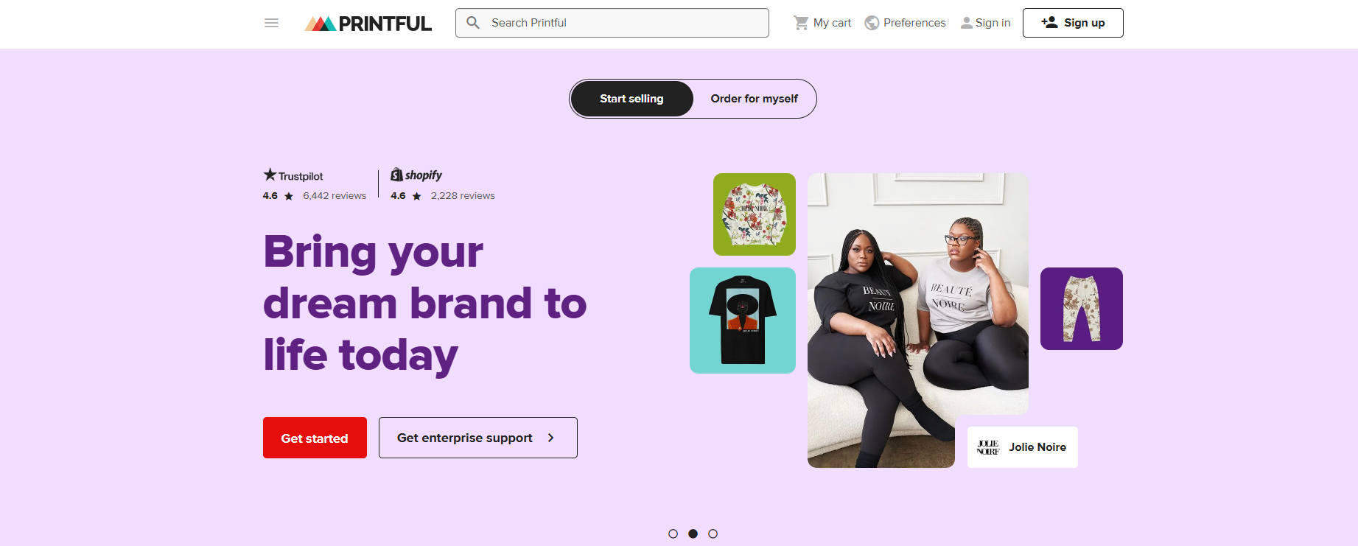Screen dimensions: 1358x546
Task: Open the black t-shirt product thumbnail
Action: pos(743,321)
